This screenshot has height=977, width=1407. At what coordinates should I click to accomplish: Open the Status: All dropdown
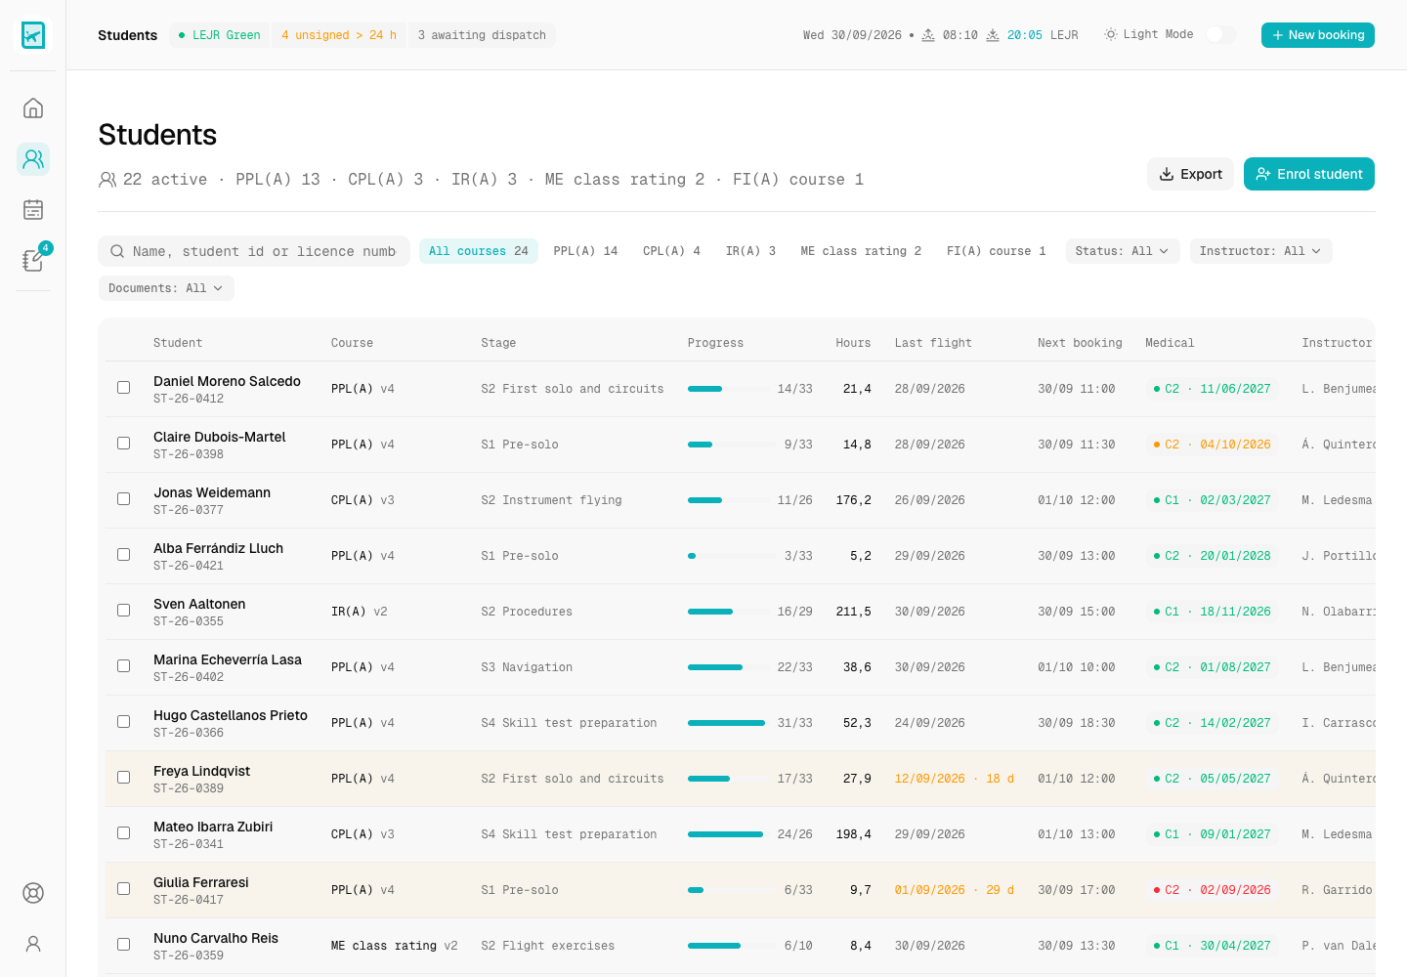click(x=1123, y=251)
